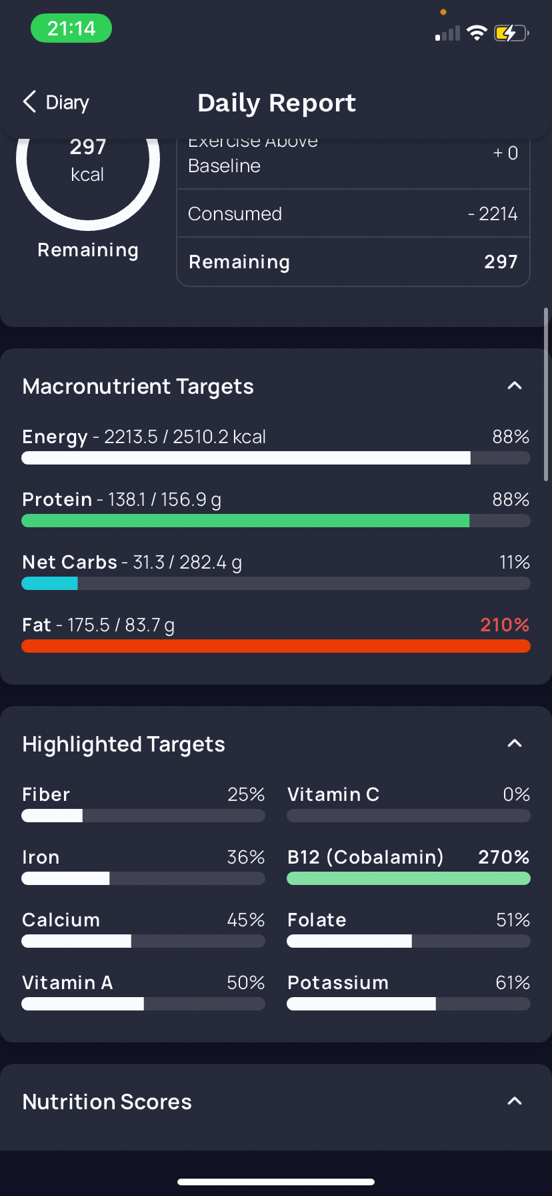Open the Potassium target details
552x1196 pixels.
(x=409, y=992)
